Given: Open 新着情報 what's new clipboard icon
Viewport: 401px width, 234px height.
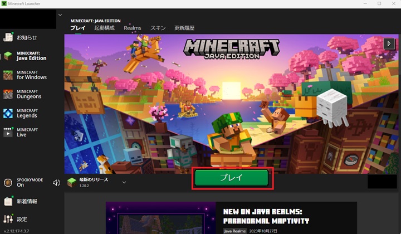Looking at the screenshot, I should tap(8, 201).
